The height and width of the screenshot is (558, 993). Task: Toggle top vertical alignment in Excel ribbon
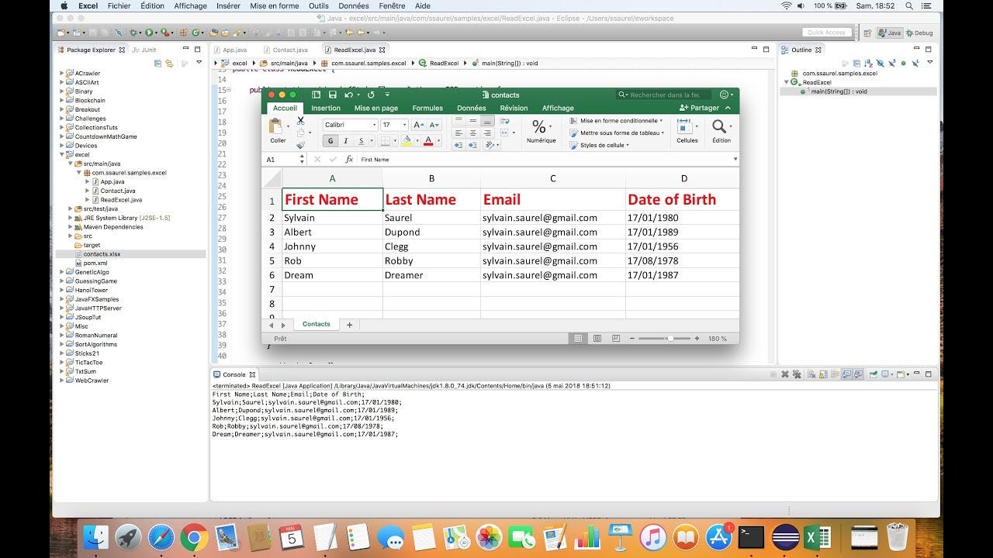click(x=458, y=121)
